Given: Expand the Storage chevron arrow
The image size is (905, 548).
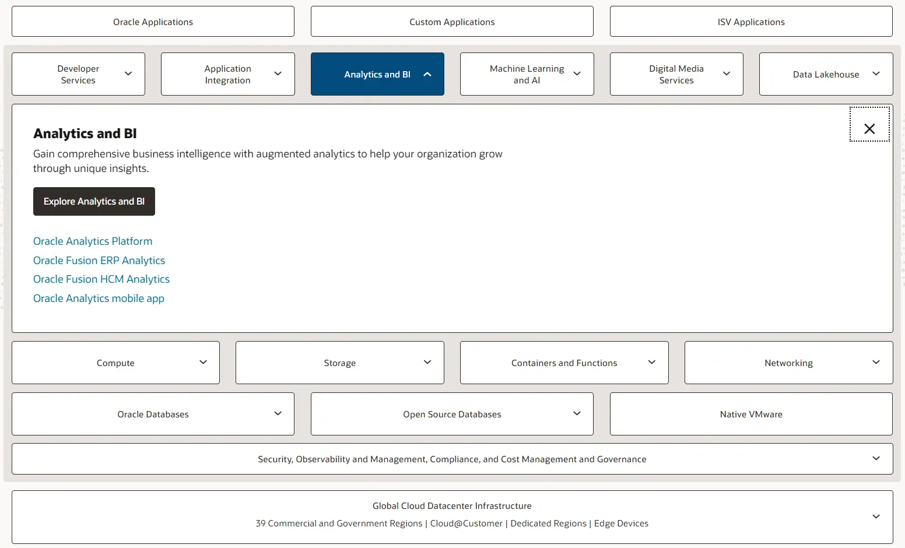Looking at the screenshot, I should pos(427,362).
